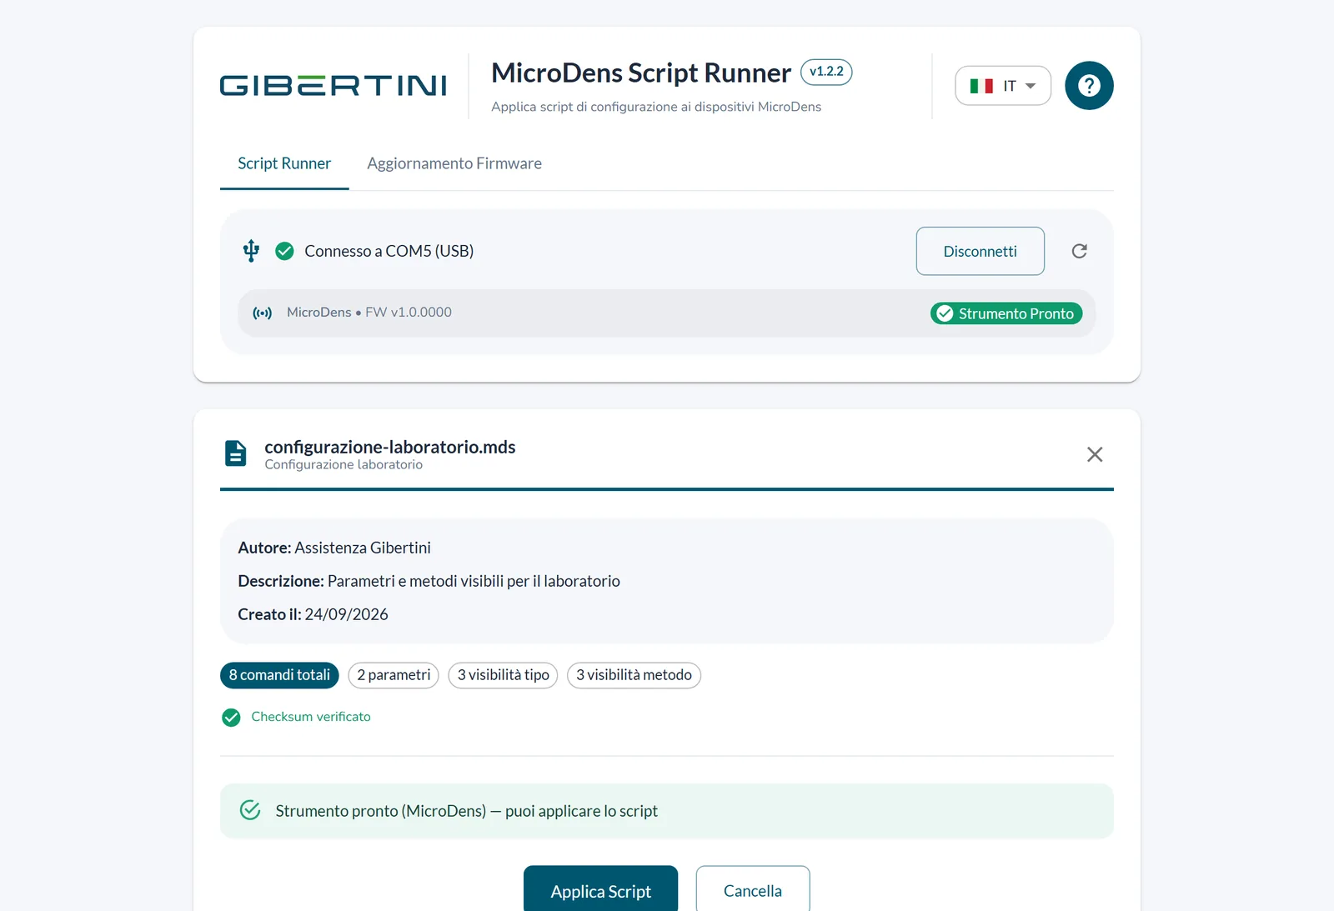Screen dimensions: 1334x911
Task: Open the help question mark button
Action: point(1089,85)
